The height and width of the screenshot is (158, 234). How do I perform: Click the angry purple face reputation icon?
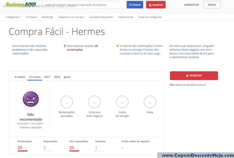pos(31,99)
